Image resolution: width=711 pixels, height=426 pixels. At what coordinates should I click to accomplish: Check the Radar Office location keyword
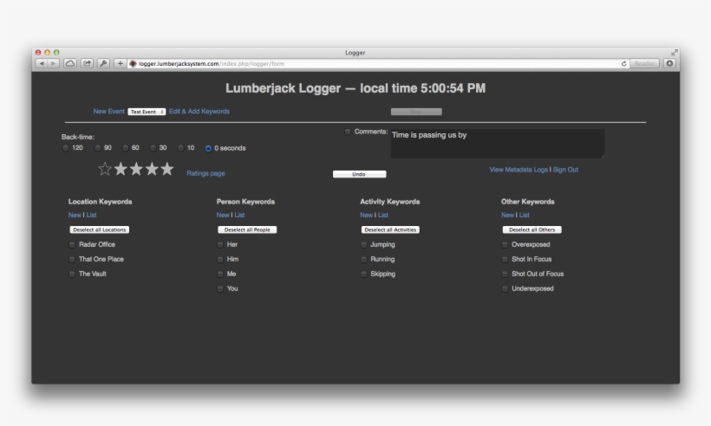coord(72,245)
